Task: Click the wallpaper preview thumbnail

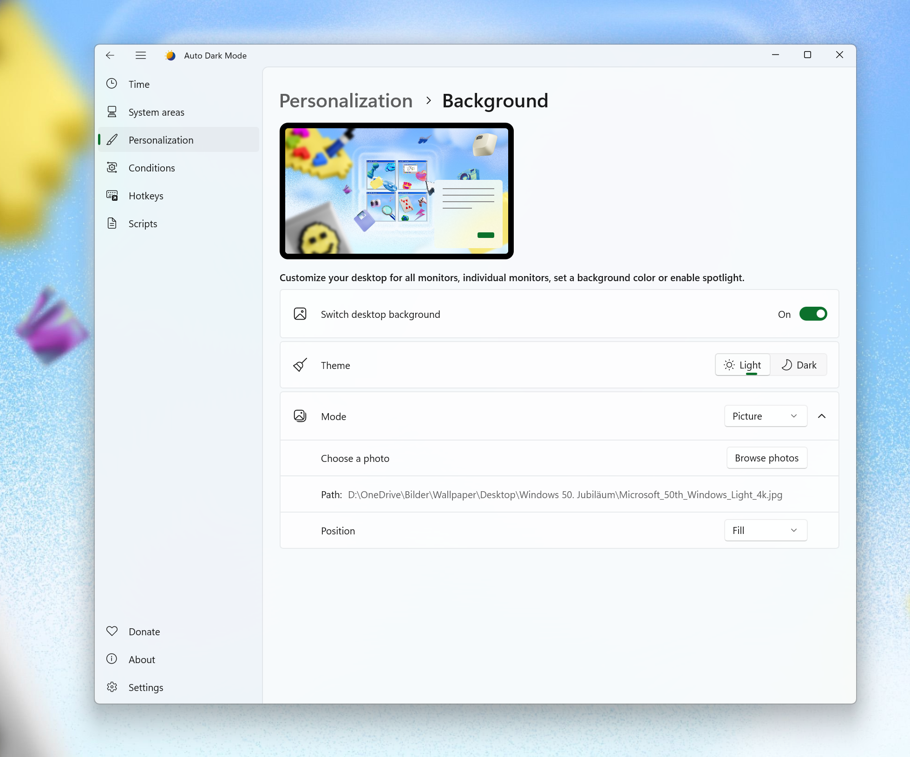Action: (x=397, y=191)
